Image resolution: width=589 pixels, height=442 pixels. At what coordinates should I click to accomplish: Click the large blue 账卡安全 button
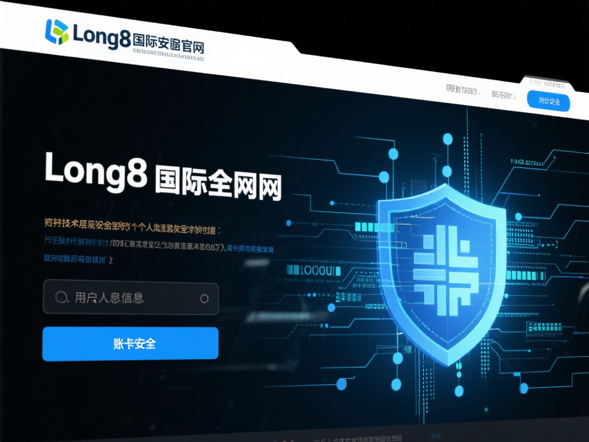pos(131,344)
